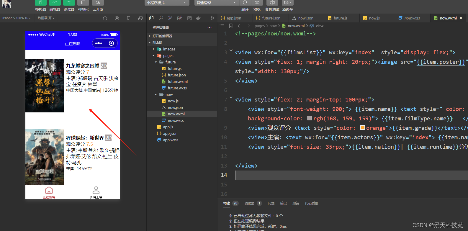Image resolution: width=468 pixels, height=231 pixels.
Task: Click the preview (预览) eye icon
Action: tap(257, 3)
